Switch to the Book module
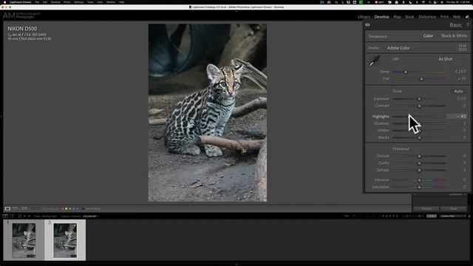Screen dimensions: 473x266 409,17
